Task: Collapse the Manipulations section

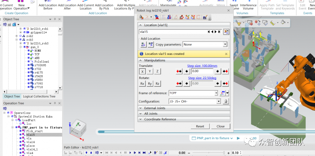Action: coord(141,61)
